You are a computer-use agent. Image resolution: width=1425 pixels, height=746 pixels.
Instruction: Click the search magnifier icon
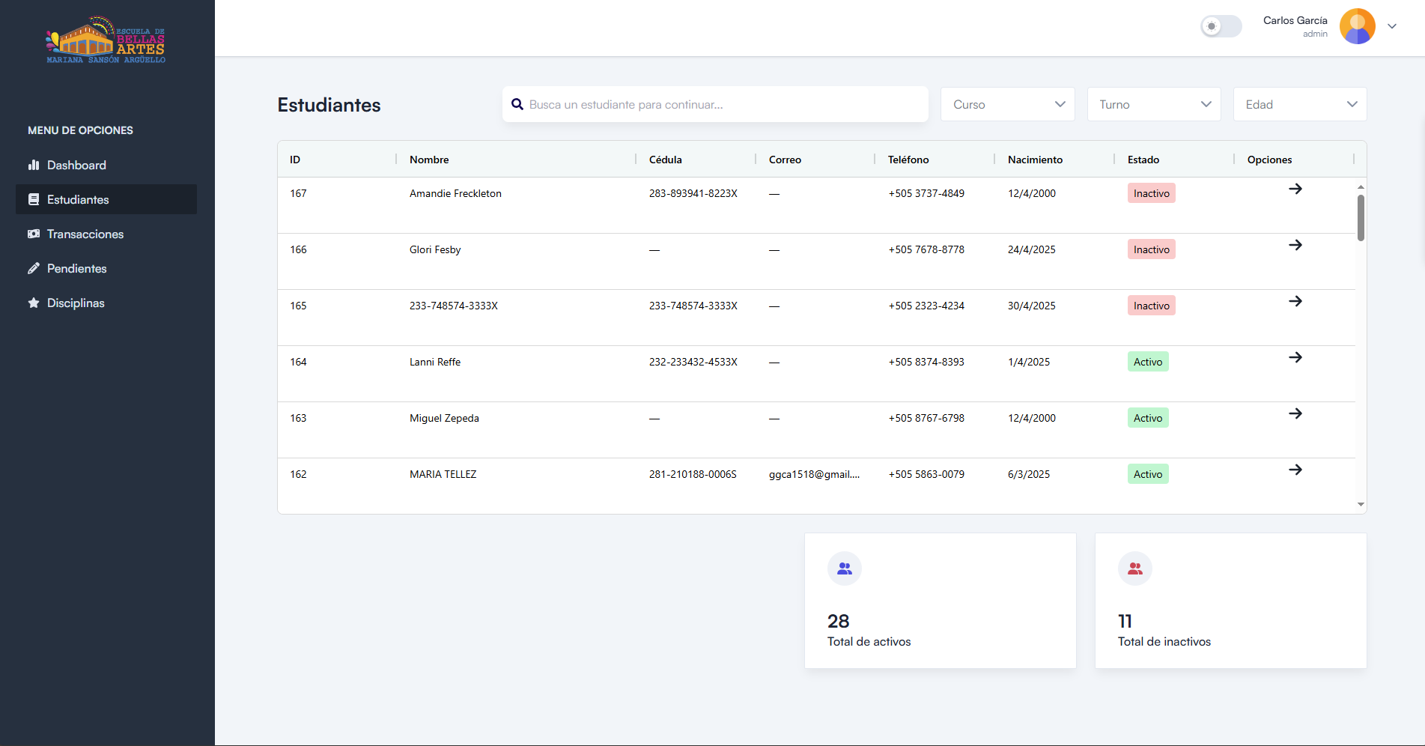pyautogui.click(x=517, y=105)
